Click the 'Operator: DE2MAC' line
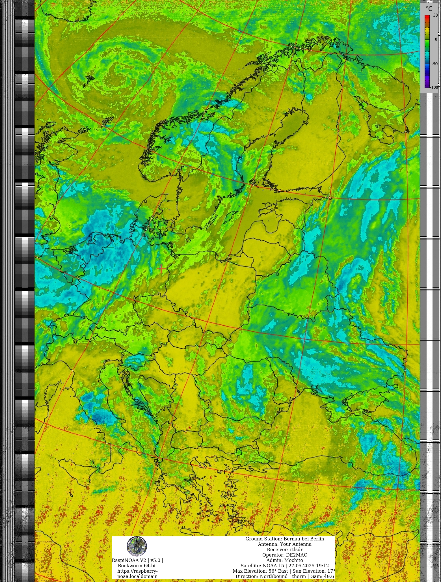Screen dimensions: 441x582 285,555
